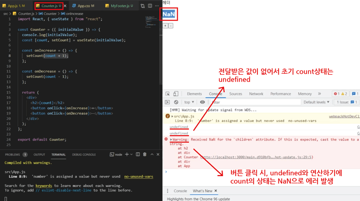Create a new terminal with plus icon
Screen dimensions: 360x201
point(127,155)
